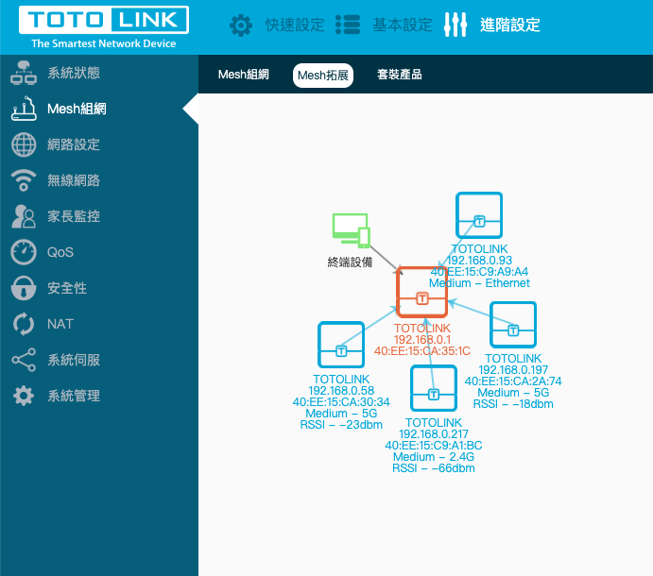Click the blue node icon above 192.168.0.197
The image size is (653, 576).
(513, 325)
